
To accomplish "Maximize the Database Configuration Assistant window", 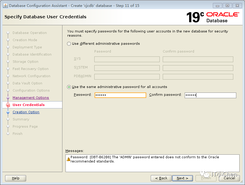I will [227, 6].
